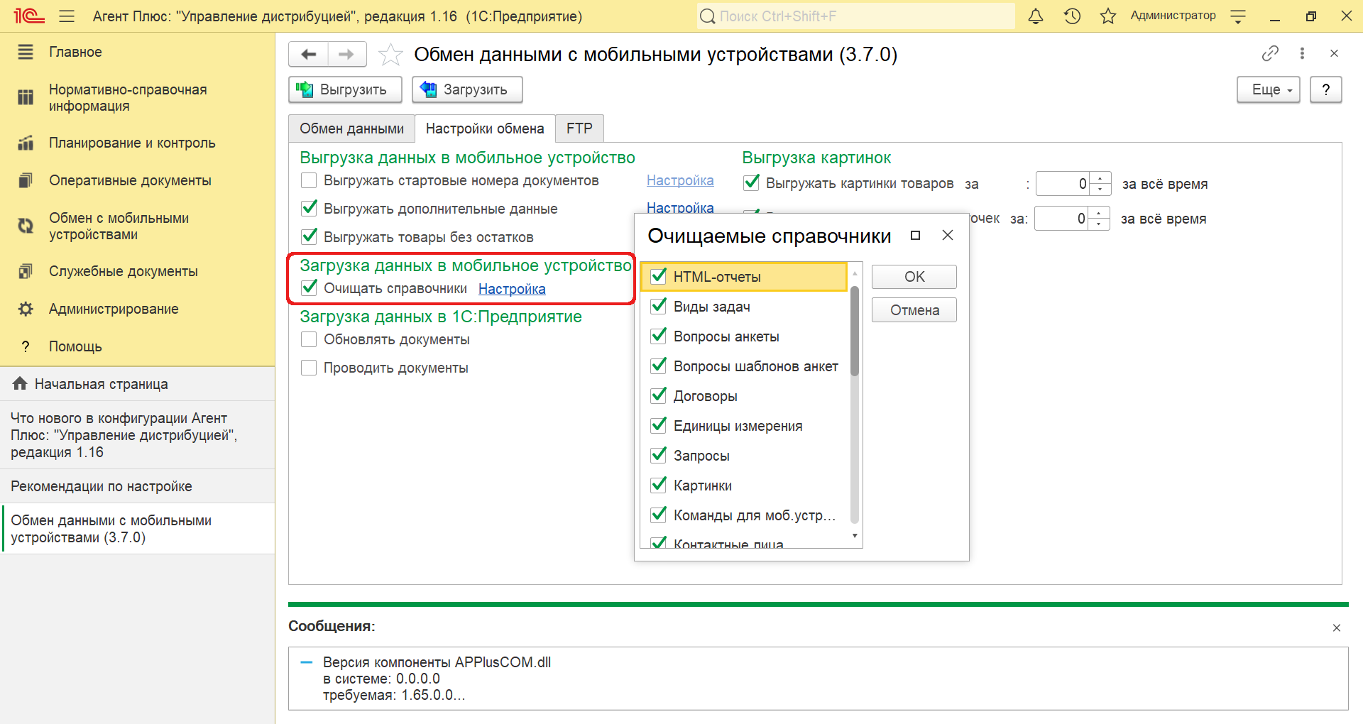Screen dimensions: 1363x724
Task: Click the Выгрузить button
Action: (345, 89)
